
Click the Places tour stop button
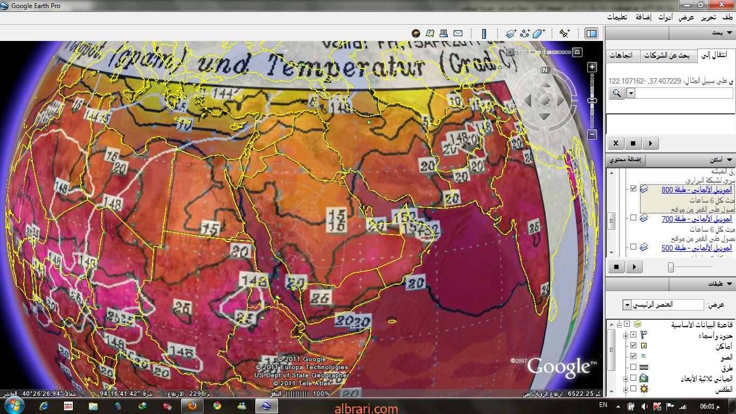[616, 267]
